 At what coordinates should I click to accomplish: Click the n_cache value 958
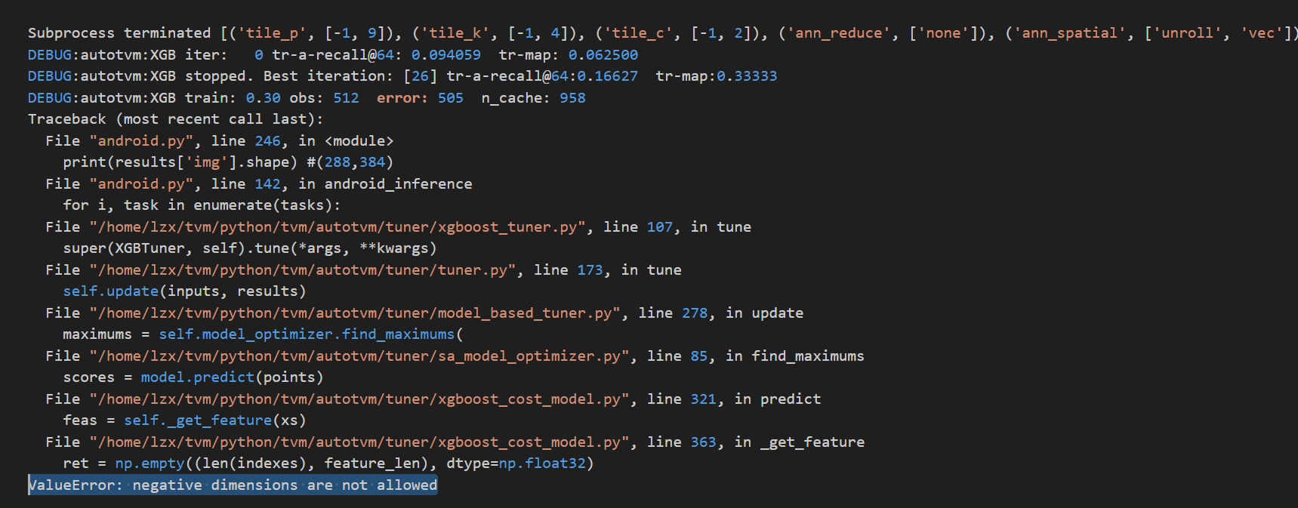pyautogui.click(x=572, y=98)
